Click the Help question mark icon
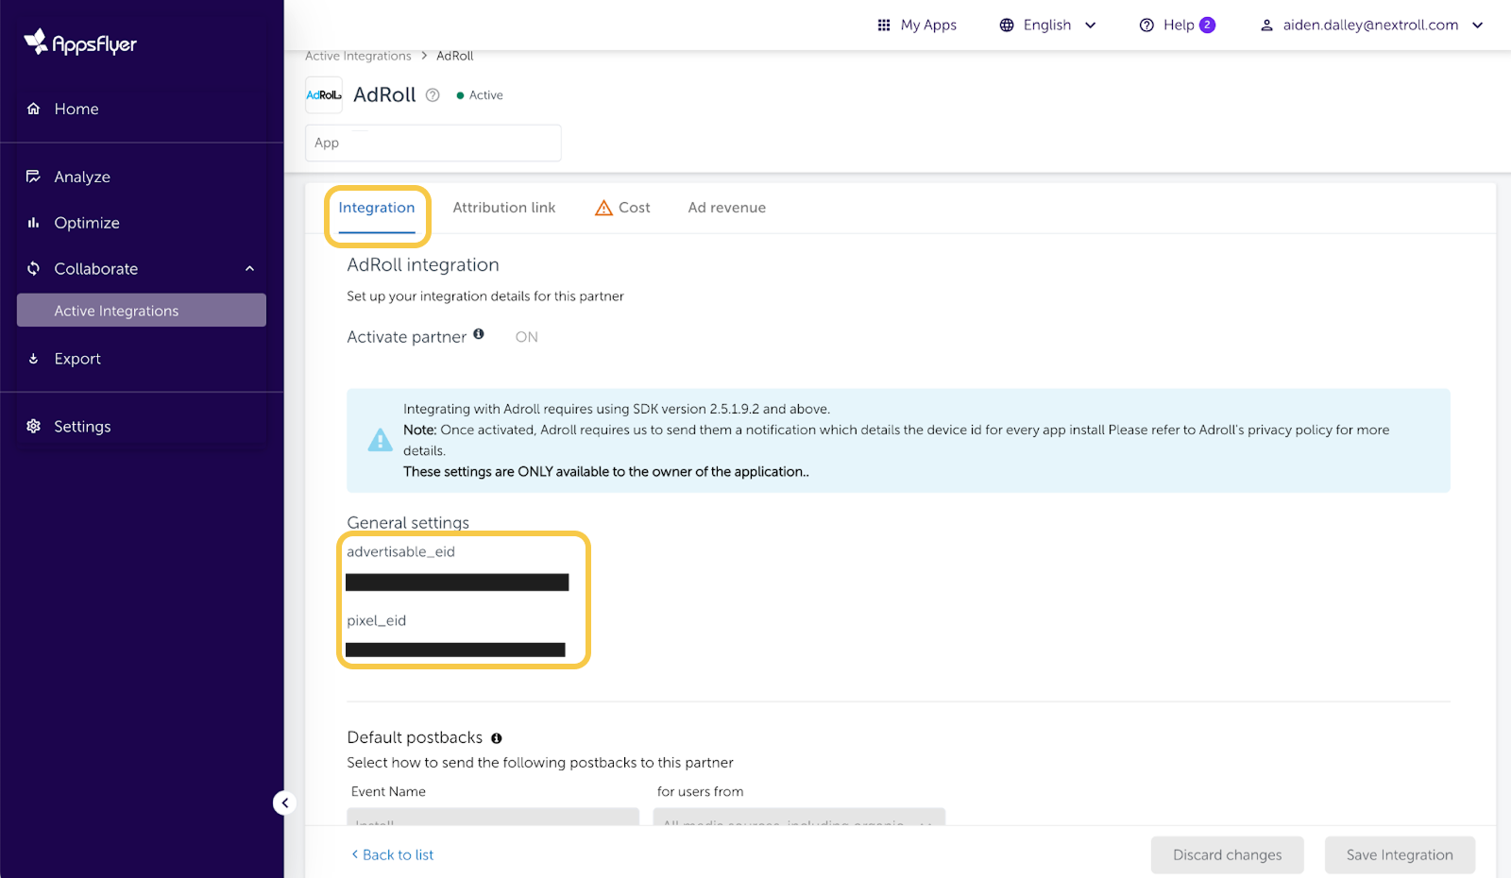The width and height of the screenshot is (1511, 878). coord(1146,25)
